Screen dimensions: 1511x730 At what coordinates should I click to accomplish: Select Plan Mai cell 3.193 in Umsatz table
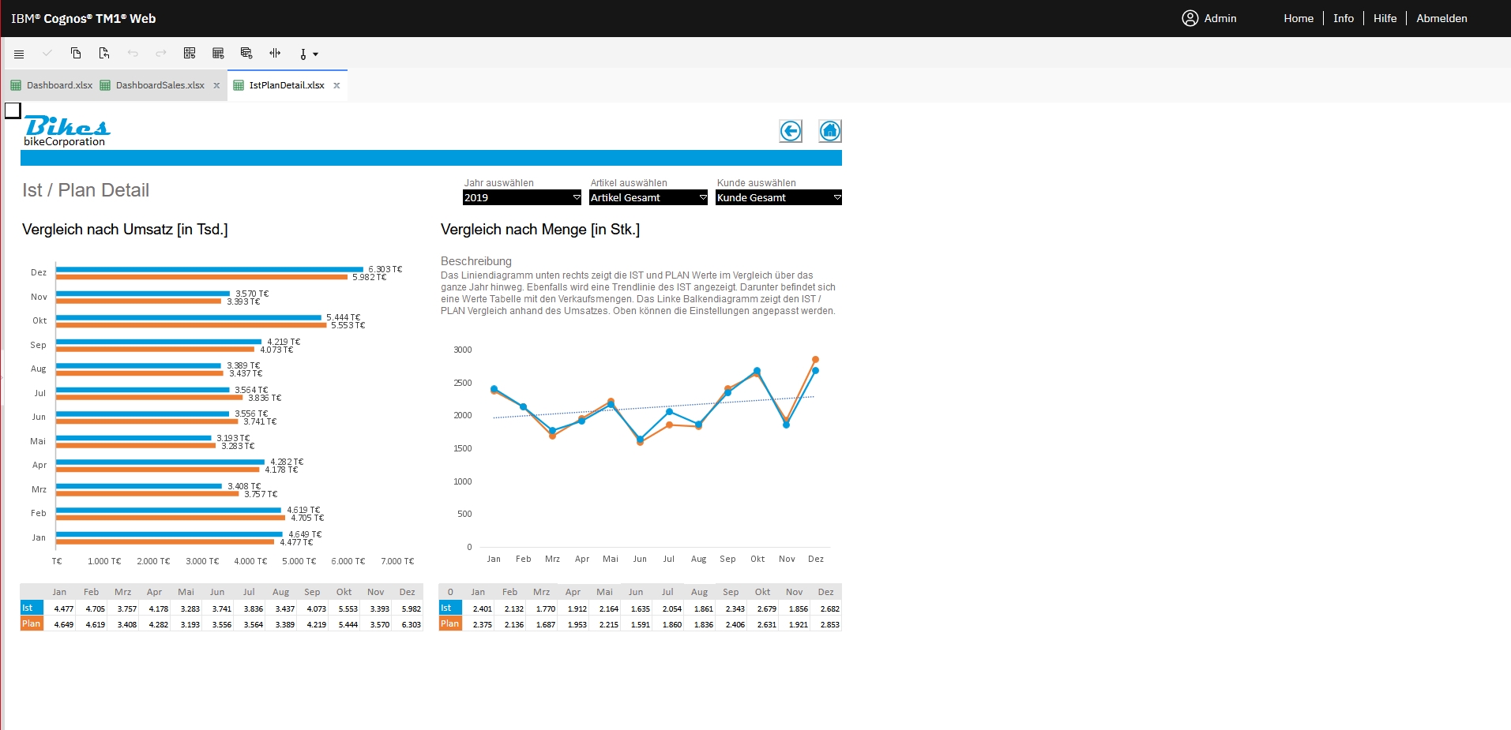[x=186, y=624]
